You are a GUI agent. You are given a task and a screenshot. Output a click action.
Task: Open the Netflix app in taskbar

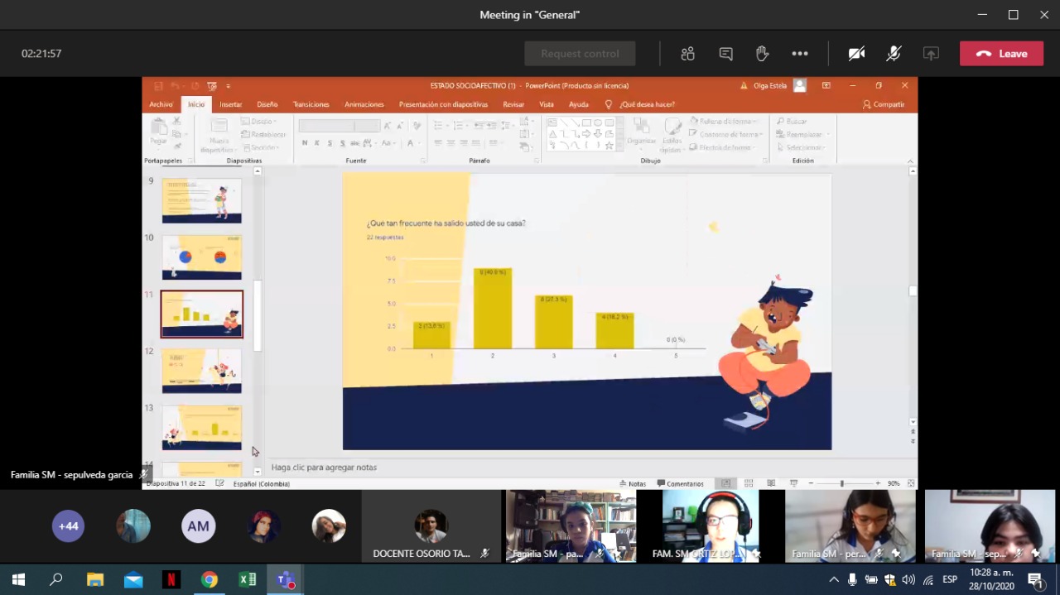pyautogui.click(x=171, y=580)
